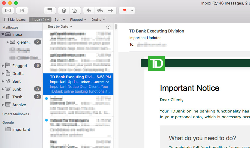Expand the glen@ account inbox
250x148 pixels.
[x=8, y=42]
